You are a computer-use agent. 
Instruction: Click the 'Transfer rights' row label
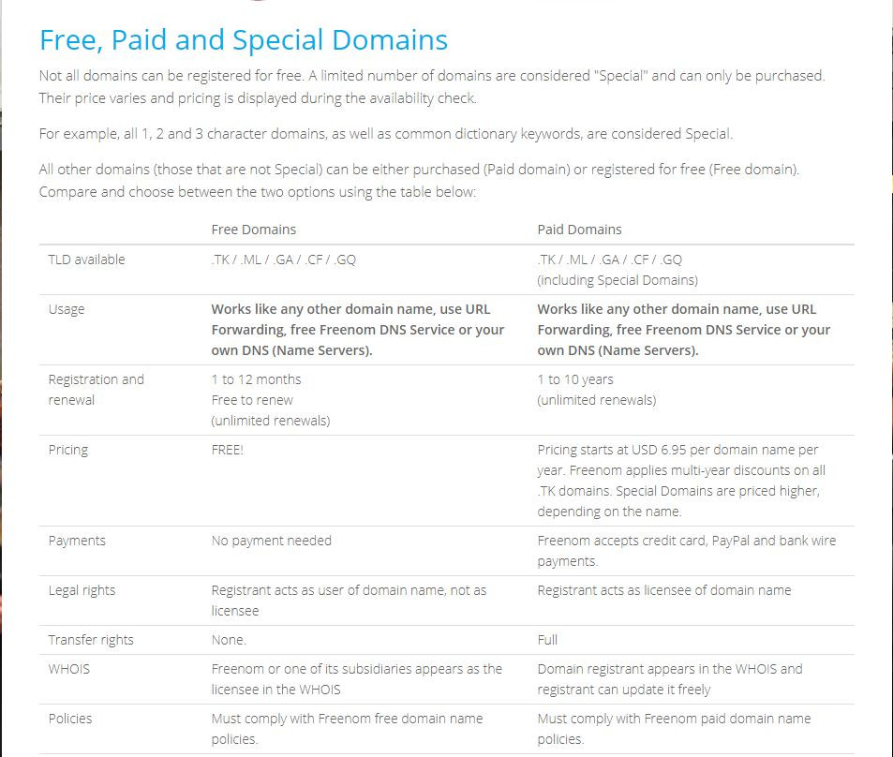click(91, 640)
